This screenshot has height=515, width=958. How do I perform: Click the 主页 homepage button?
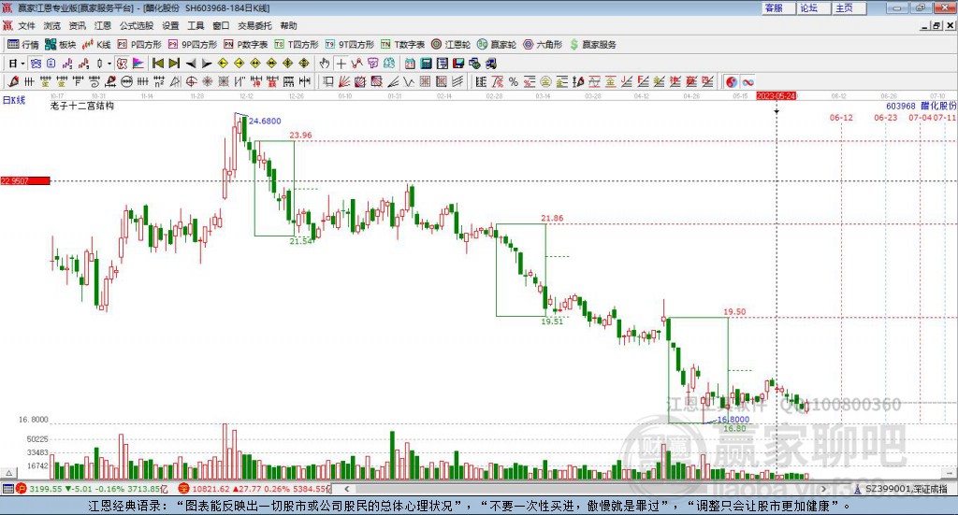tap(849, 7)
